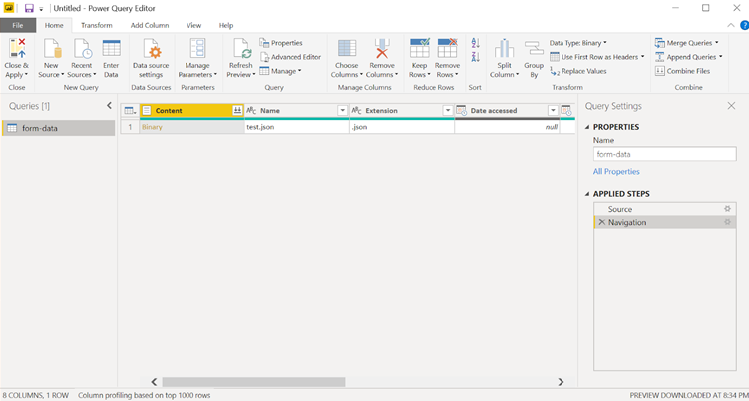The height and width of the screenshot is (401, 749).
Task: Open the Data Type: Binary dropdown
Action: point(578,43)
